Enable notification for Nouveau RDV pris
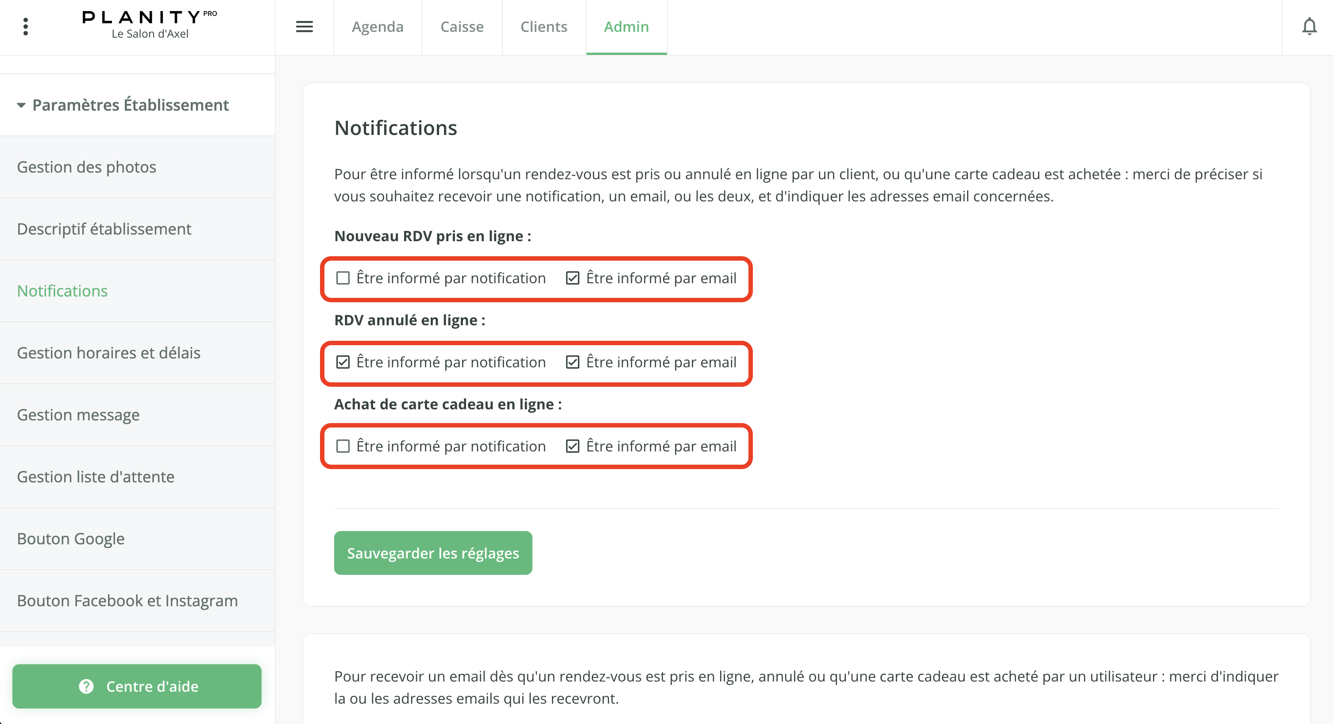Image resolution: width=1334 pixels, height=724 pixels. pos(343,278)
